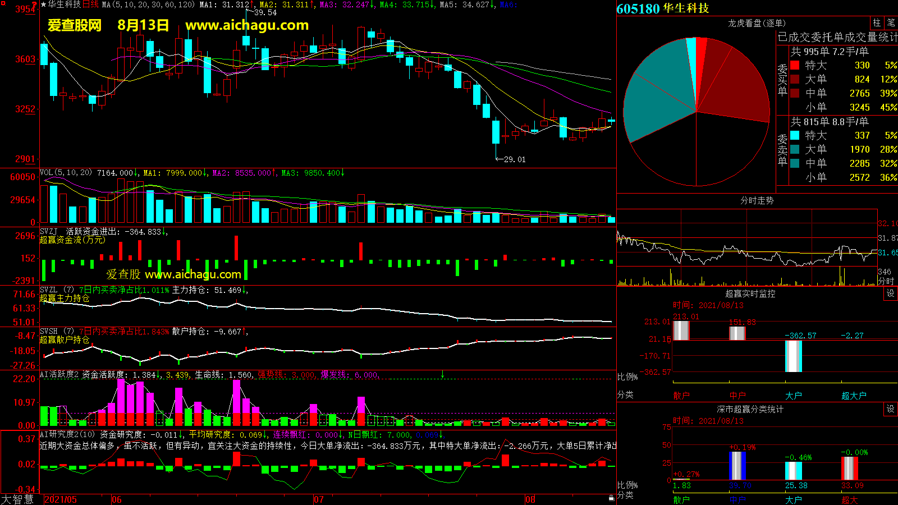Click the 08 month marker on the timeline
This screenshot has width=898, height=505.
pos(530,499)
